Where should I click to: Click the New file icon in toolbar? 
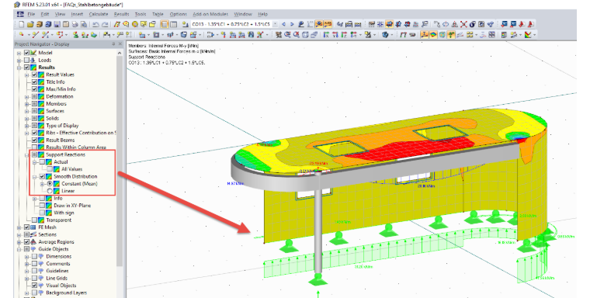click(22, 24)
